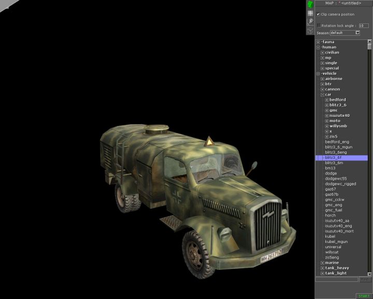The height and width of the screenshot is (299, 373).
Task: Select gmc_fuel entity from list
Action: pos(334,210)
